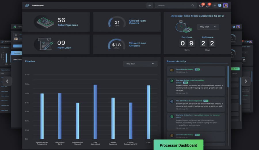Click the dashboard logo icon in header
259x150 pixels.
(27, 5)
